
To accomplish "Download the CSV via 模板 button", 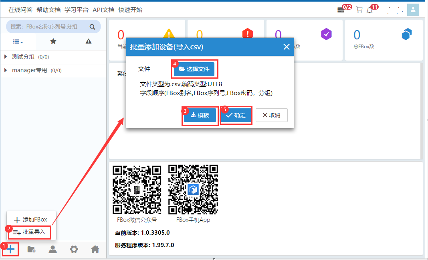I will (x=200, y=115).
